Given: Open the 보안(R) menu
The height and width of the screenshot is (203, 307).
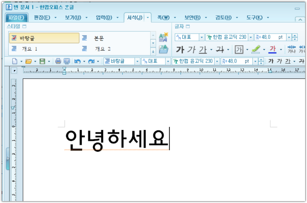Looking at the screenshot, I should click(x=192, y=18).
